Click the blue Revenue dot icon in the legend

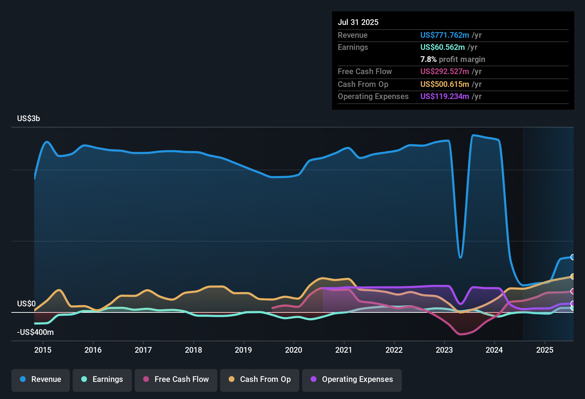[23, 379]
